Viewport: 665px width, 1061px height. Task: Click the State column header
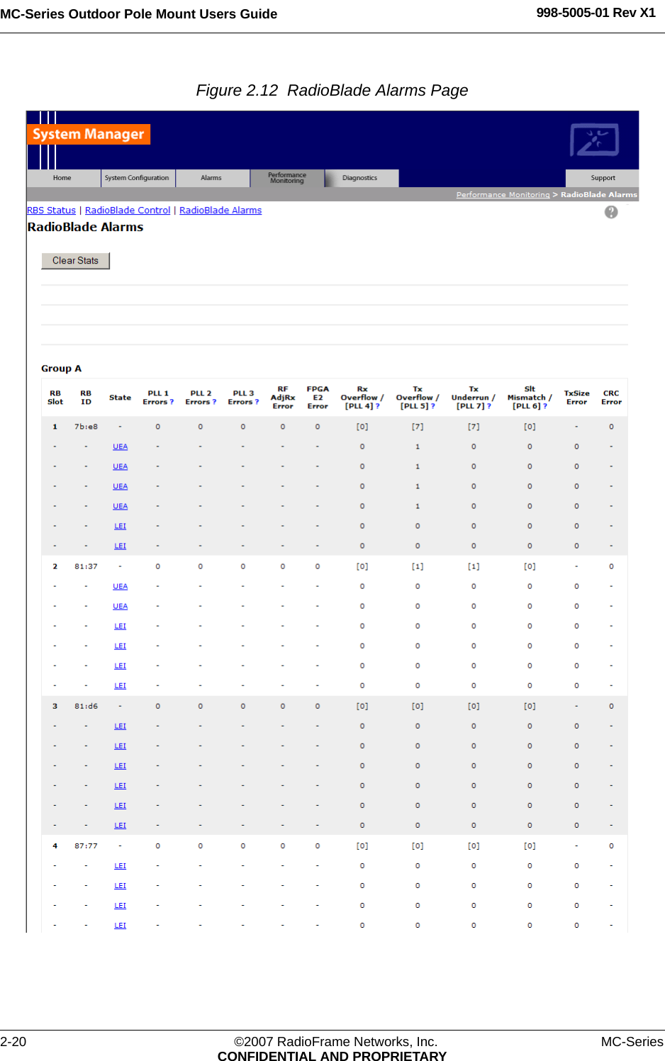[120, 398]
